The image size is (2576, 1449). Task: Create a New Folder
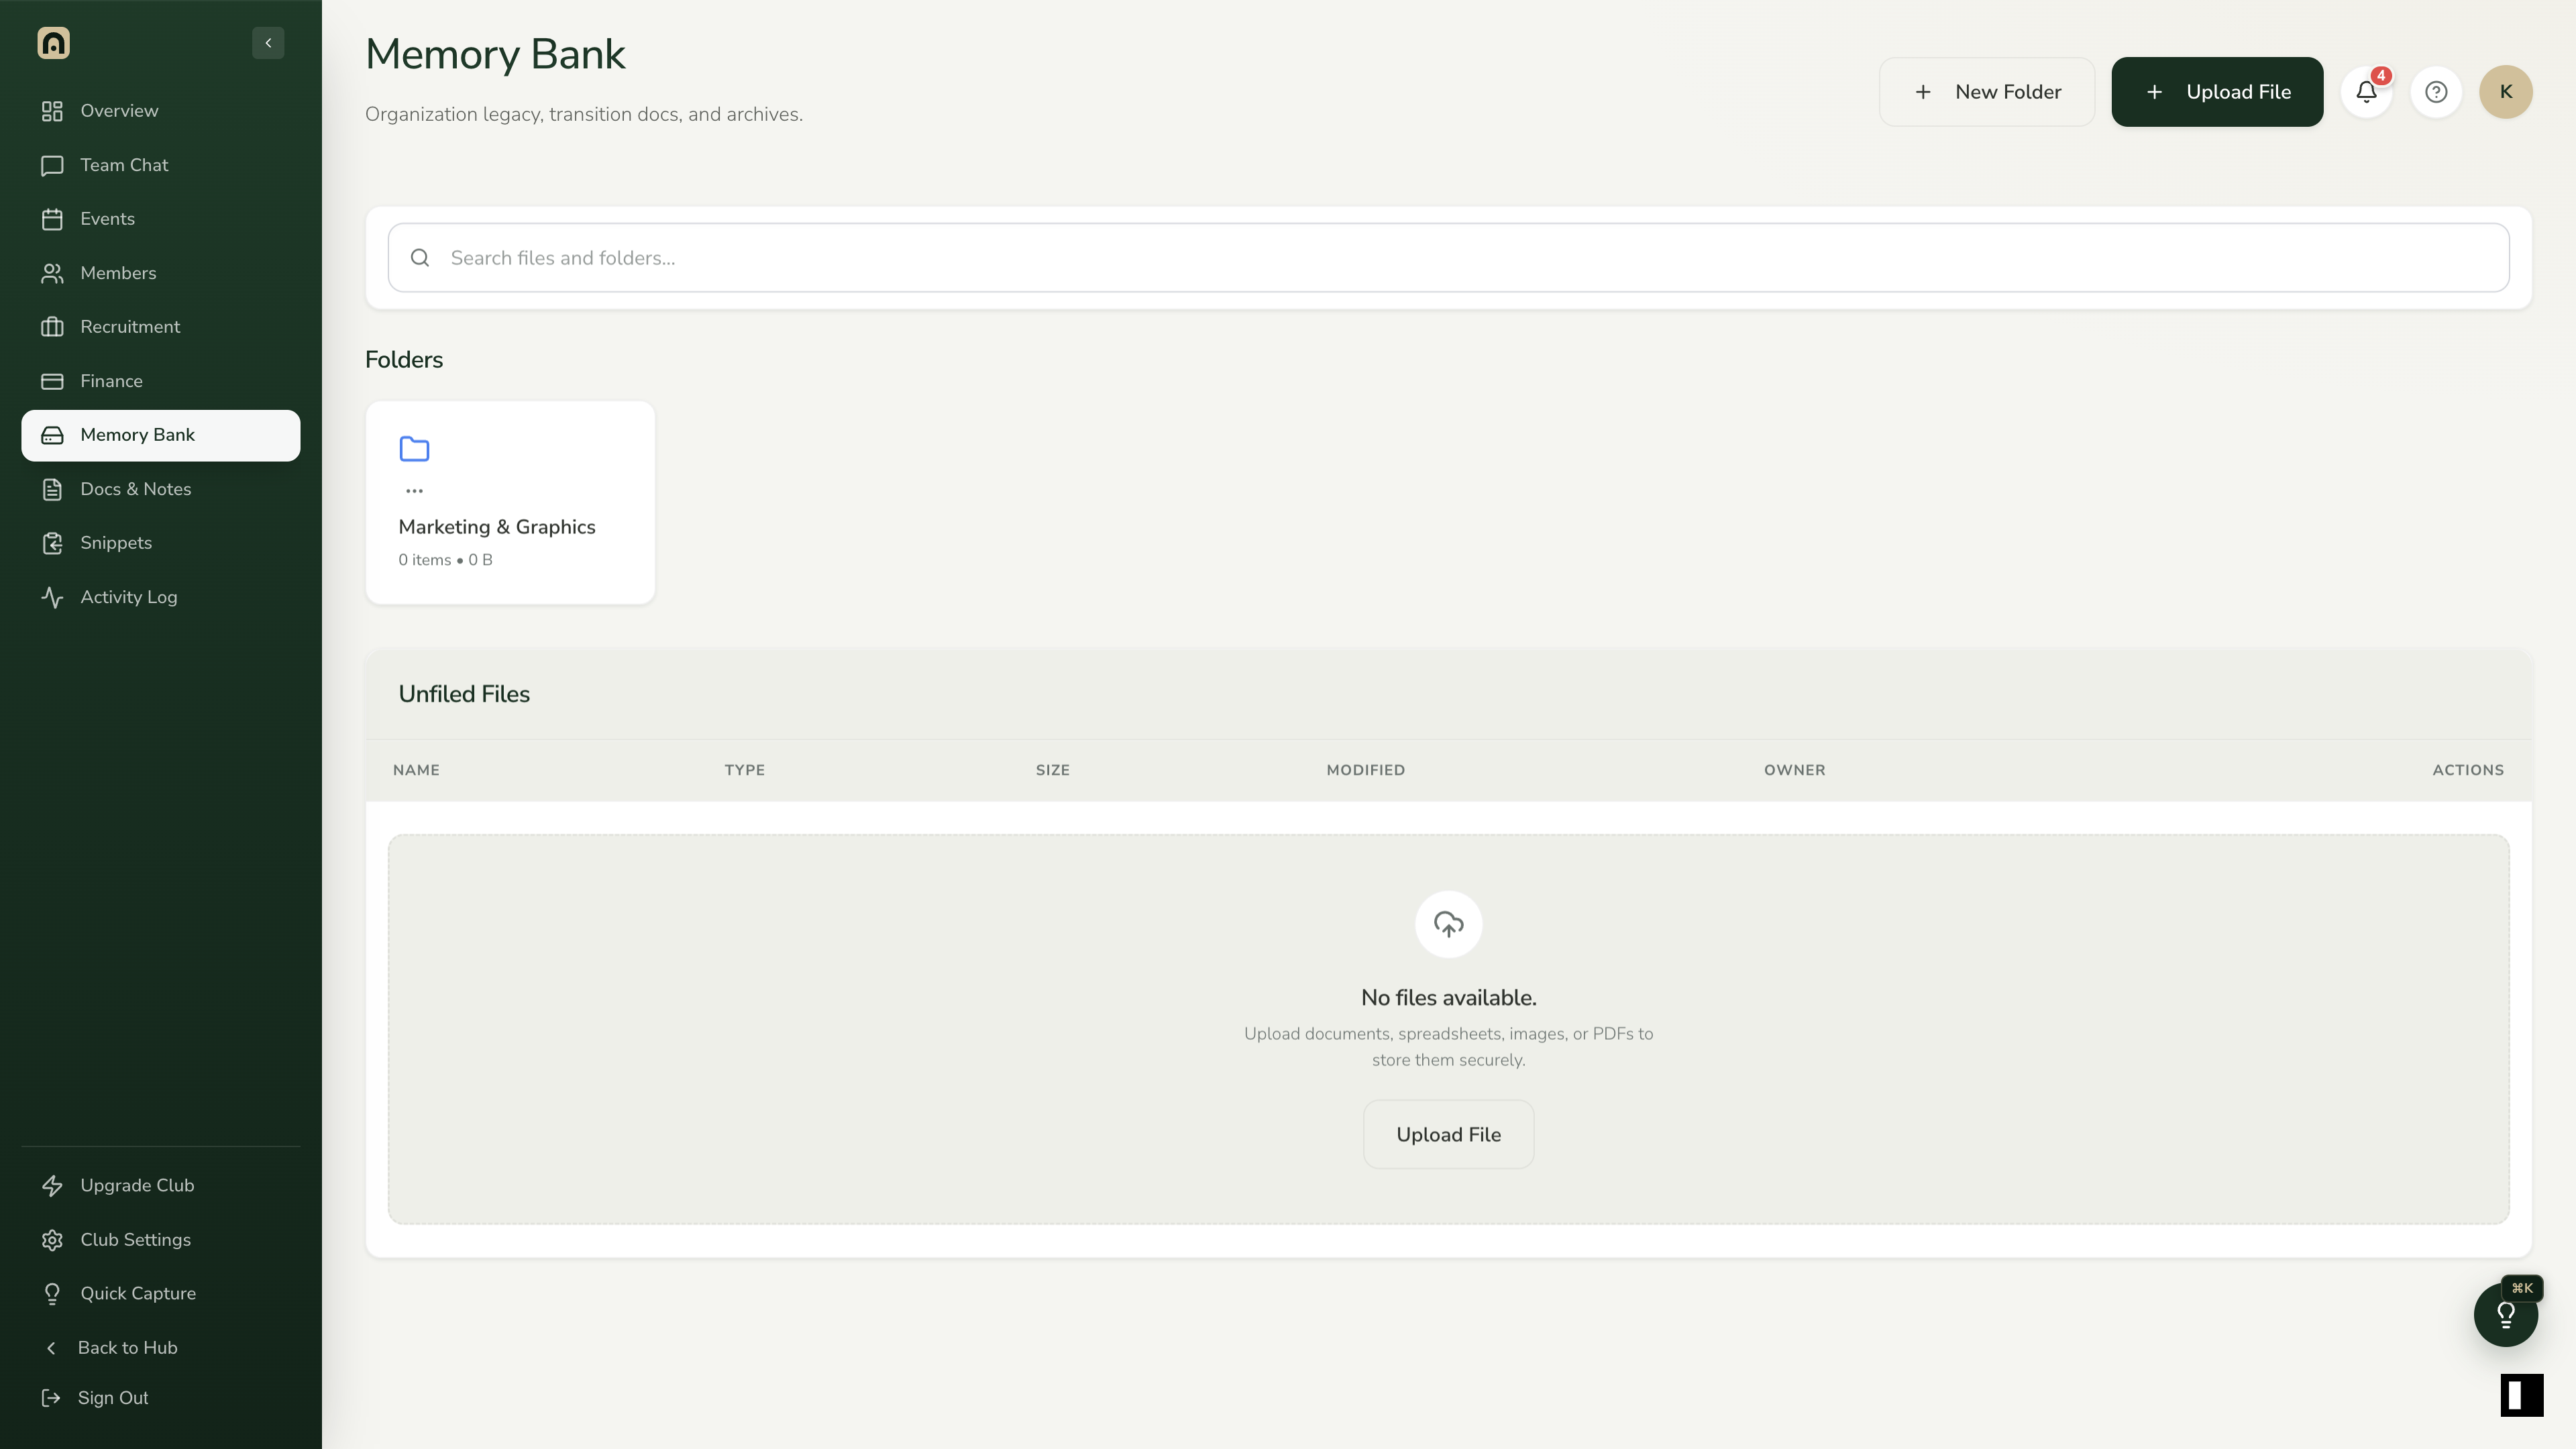click(x=1987, y=92)
